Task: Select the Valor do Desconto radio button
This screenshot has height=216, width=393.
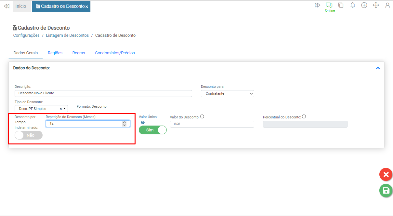Action: point(202,117)
